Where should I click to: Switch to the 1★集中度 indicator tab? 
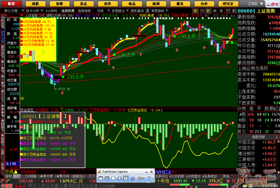(x=46, y=176)
